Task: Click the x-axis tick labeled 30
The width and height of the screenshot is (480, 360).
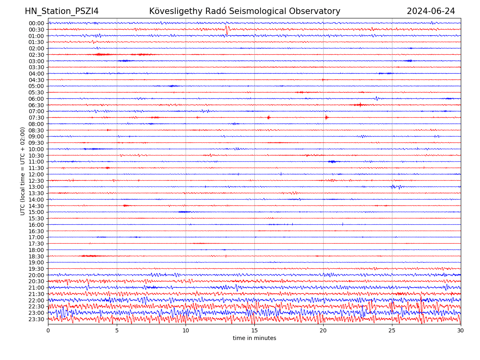Action: (461, 331)
